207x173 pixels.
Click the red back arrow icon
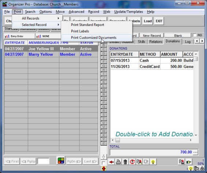click(111, 162)
